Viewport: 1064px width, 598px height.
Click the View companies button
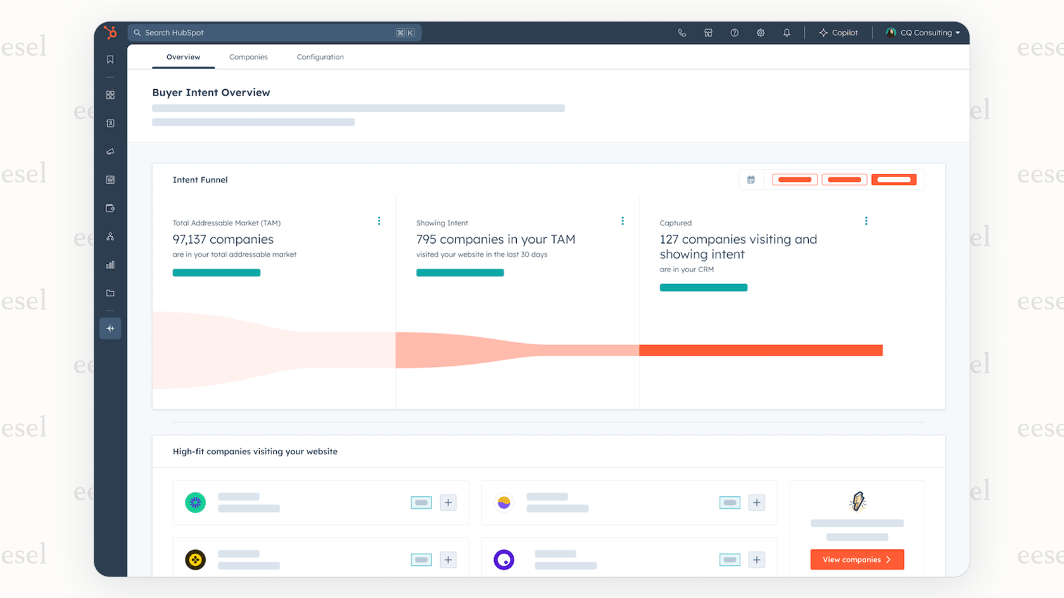857,559
